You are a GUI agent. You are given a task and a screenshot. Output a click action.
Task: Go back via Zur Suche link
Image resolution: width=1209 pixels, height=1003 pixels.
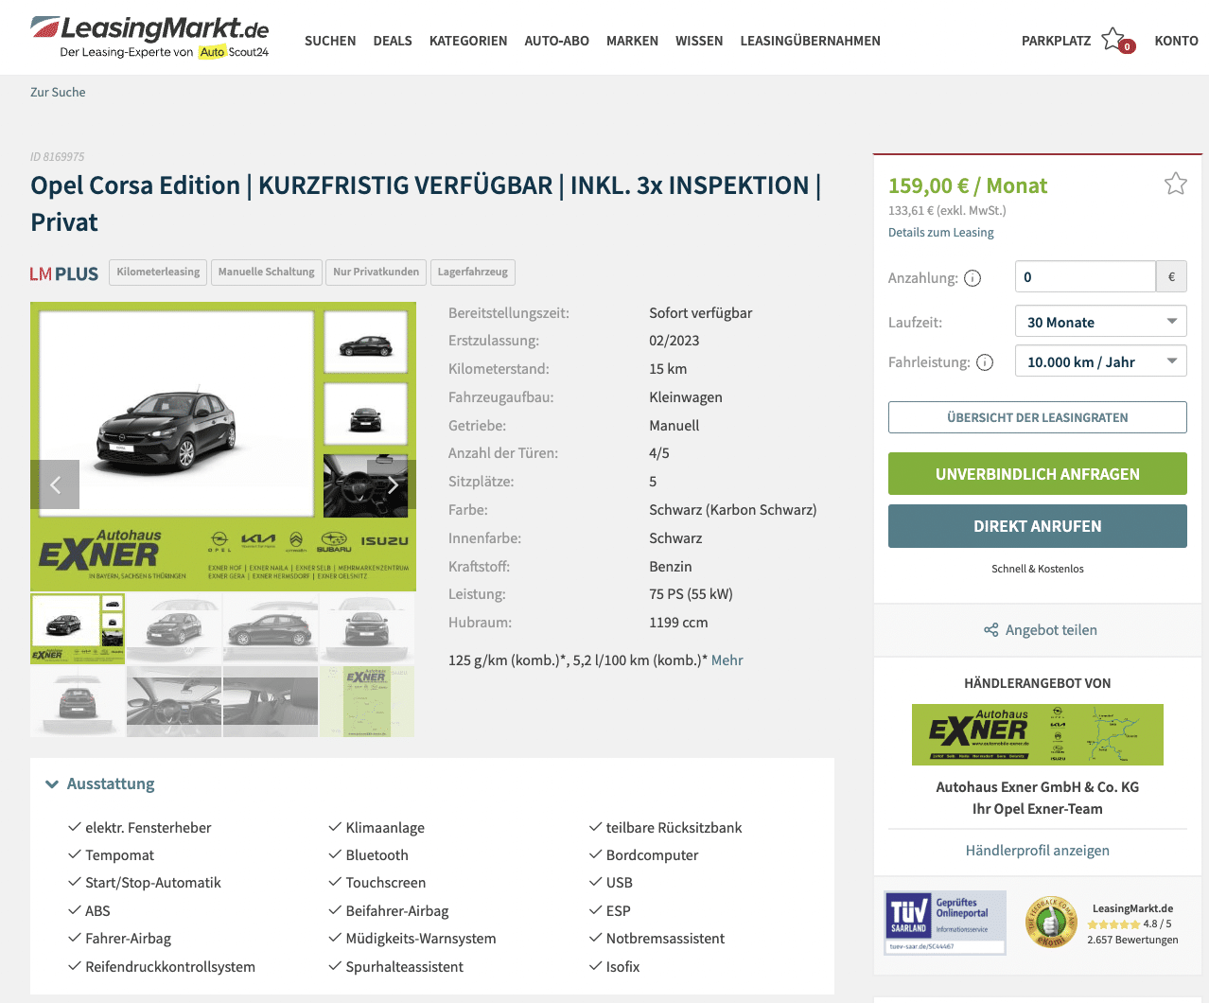pyautogui.click(x=58, y=92)
